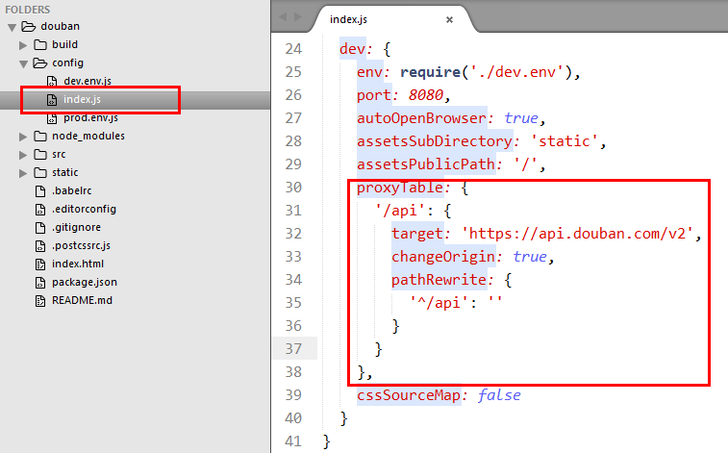Click the README.md file icon
Viewport: 728px width, 453px height.
40,301
